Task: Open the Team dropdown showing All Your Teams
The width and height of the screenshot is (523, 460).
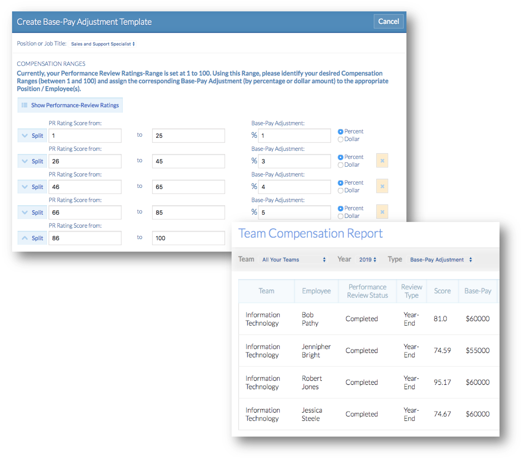Action: pos(294,260)
